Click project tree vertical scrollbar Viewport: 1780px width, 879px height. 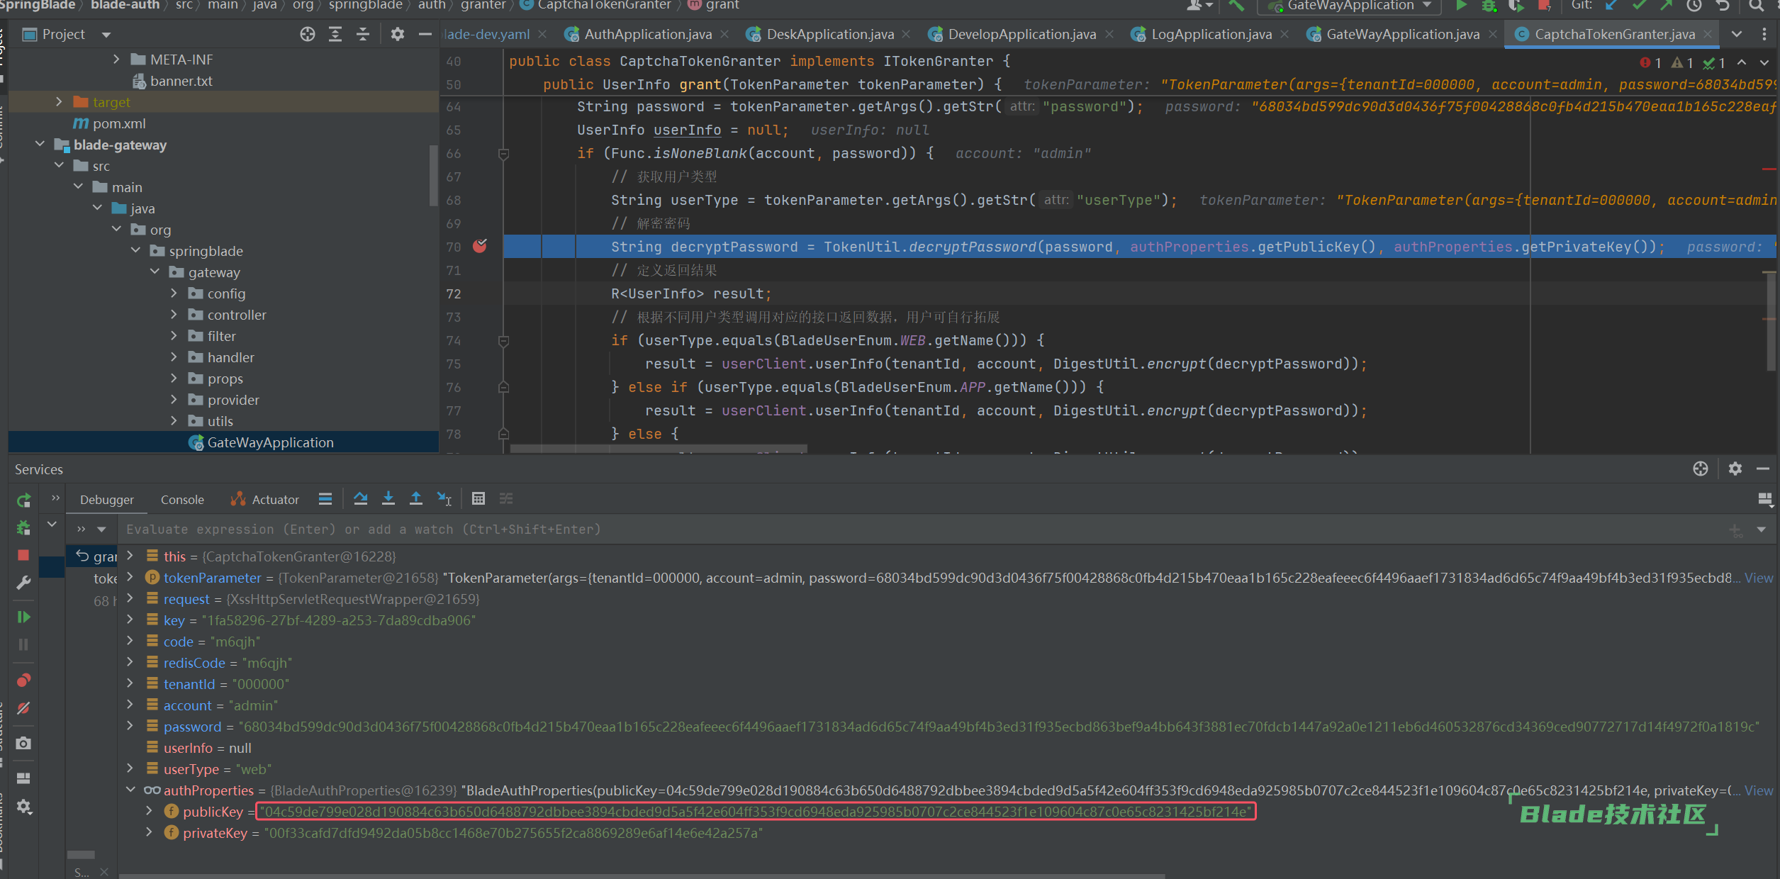433,174
